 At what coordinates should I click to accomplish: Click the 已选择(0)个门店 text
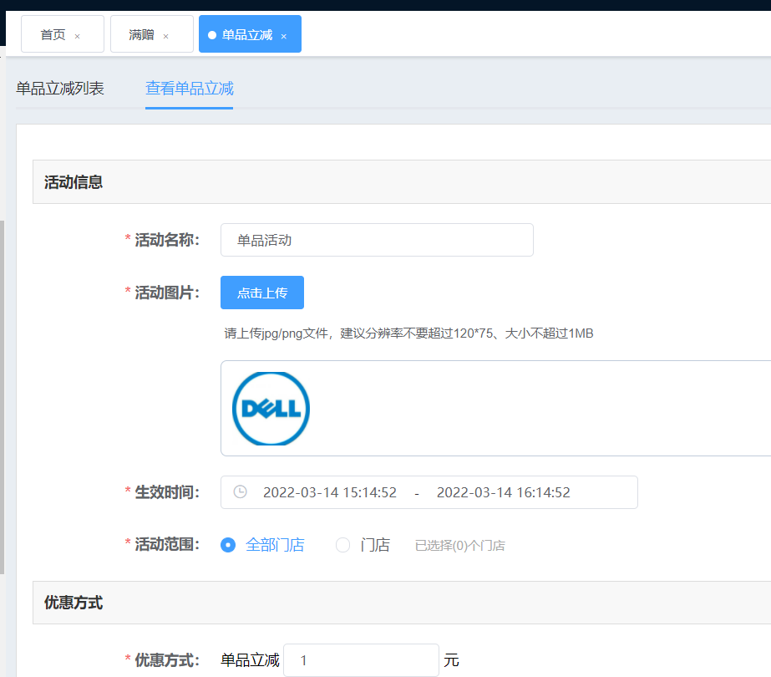point(459,546)
